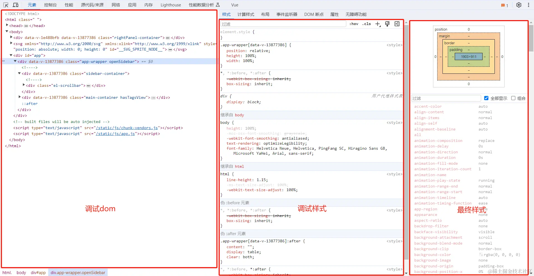Click the paintbrush rendering icon in Styles pane

pos(387,24)
